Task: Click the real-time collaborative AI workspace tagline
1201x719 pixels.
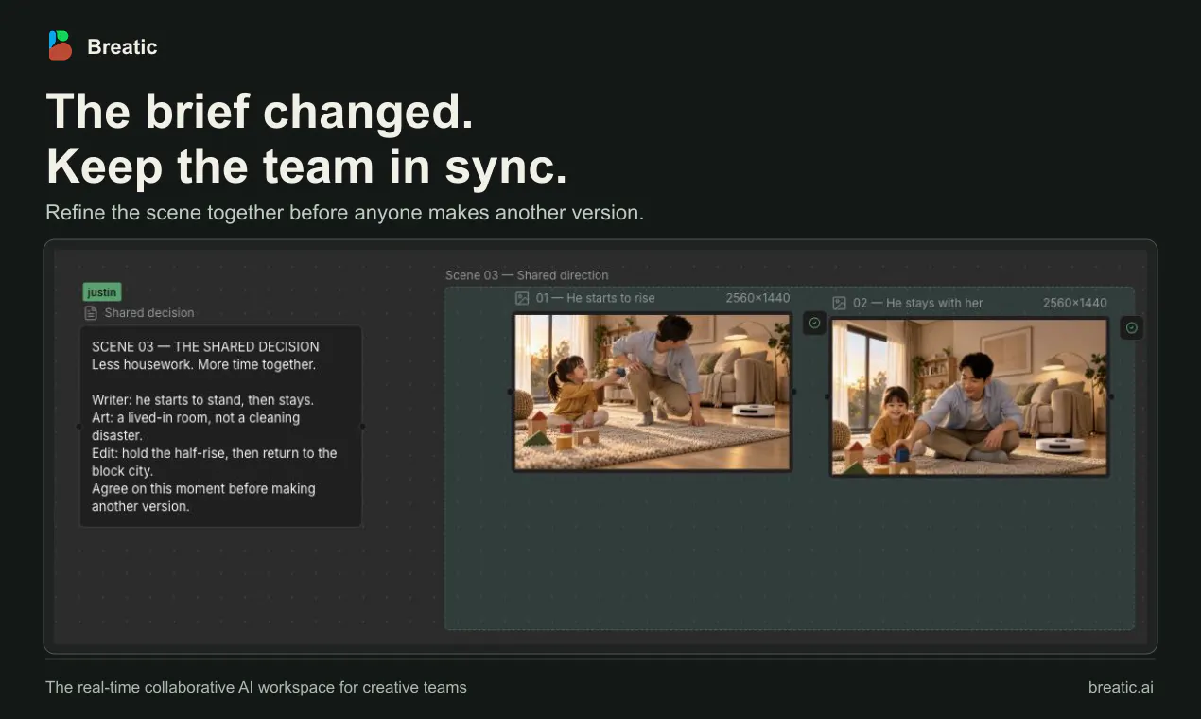Action: click(256, 688)
